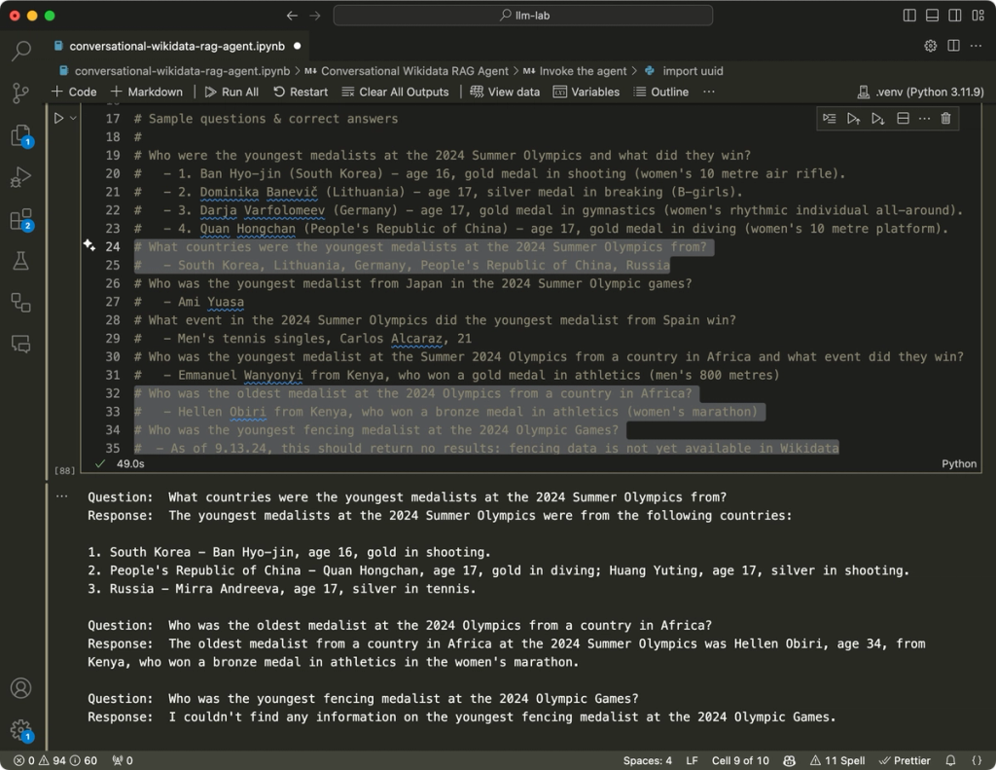Run by line in cell toolbar
The image size is (996, 770).
pos(830,118)
